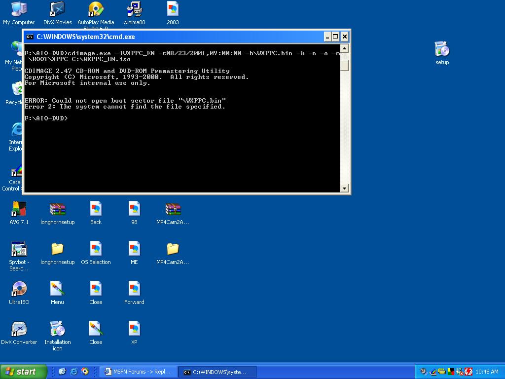505x379 pixels.
Task: Select the Close file with shapes document icon
Action: point(96,293)
